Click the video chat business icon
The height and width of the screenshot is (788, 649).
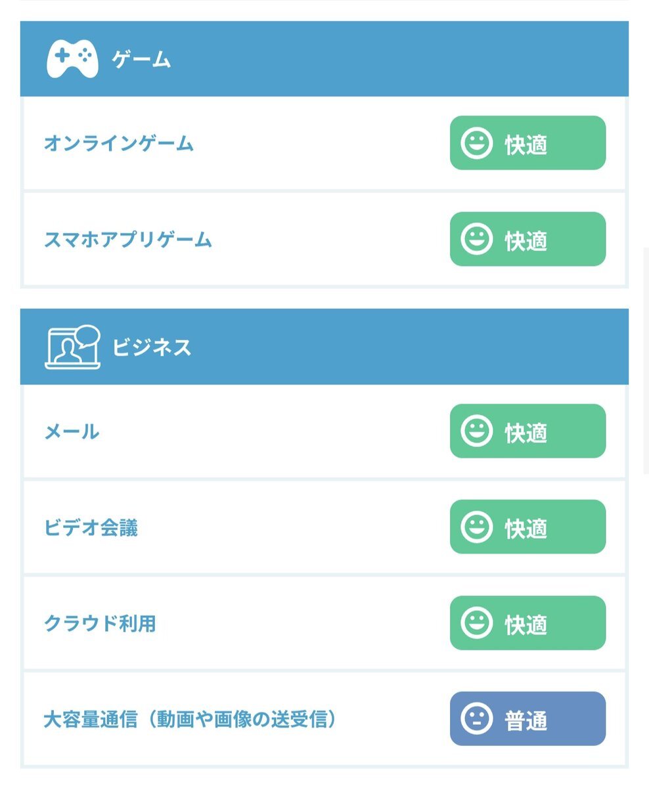(72, 347)
